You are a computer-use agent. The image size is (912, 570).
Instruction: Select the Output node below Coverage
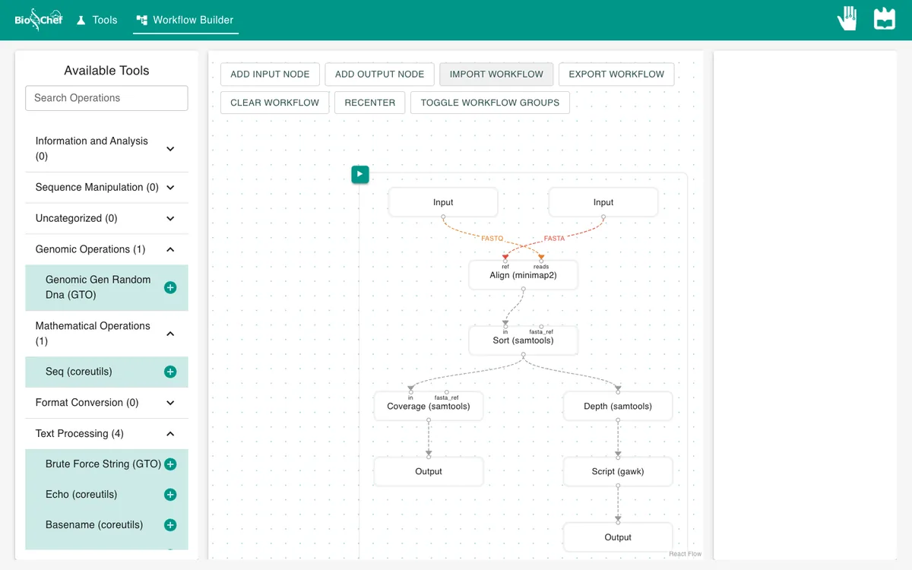(429, 471)
